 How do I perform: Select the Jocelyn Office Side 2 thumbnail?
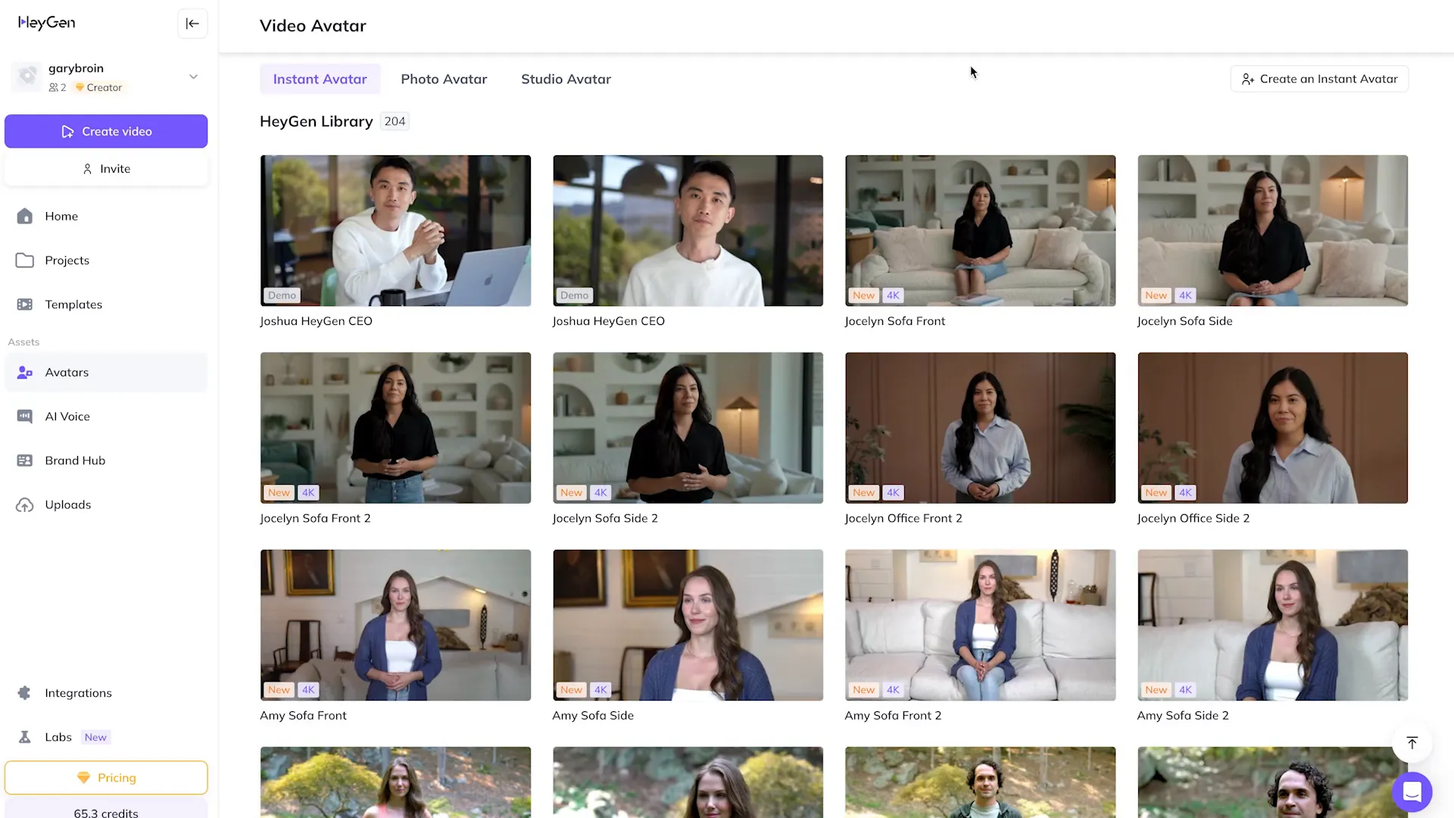[x=1272, y=428]
